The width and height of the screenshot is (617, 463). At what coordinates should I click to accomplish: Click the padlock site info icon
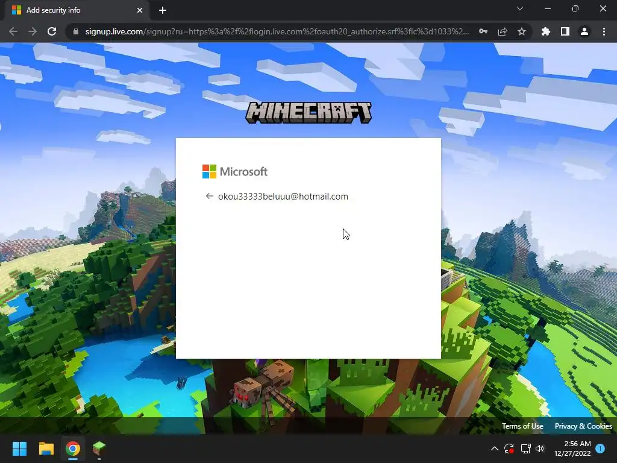[x=76, y=31]
